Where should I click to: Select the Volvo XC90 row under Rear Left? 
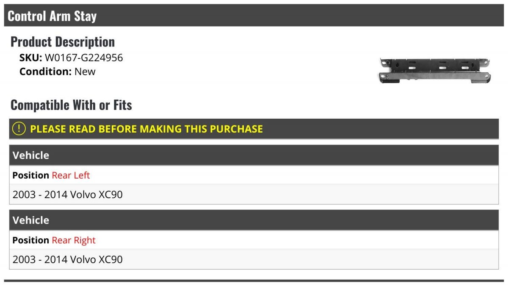254,194
